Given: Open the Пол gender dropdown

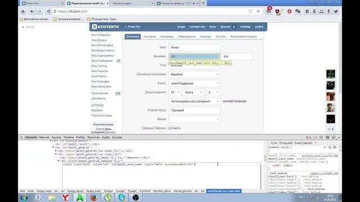Looking at the screenshot, I should [195, 66].
